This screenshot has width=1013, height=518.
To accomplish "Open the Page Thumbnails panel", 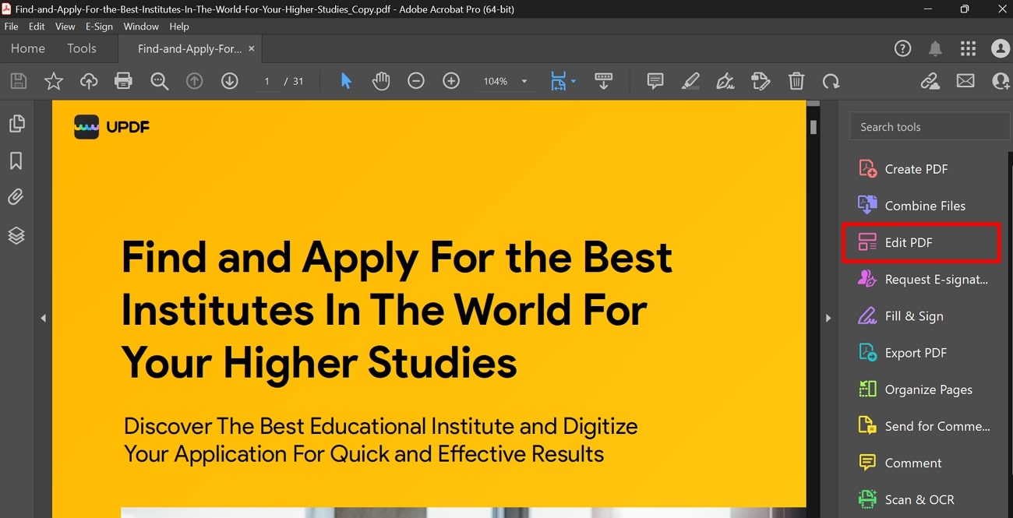I will pyautogui.click(x=16, y=123).
